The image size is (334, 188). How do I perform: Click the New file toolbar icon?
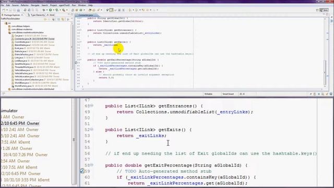4,10
